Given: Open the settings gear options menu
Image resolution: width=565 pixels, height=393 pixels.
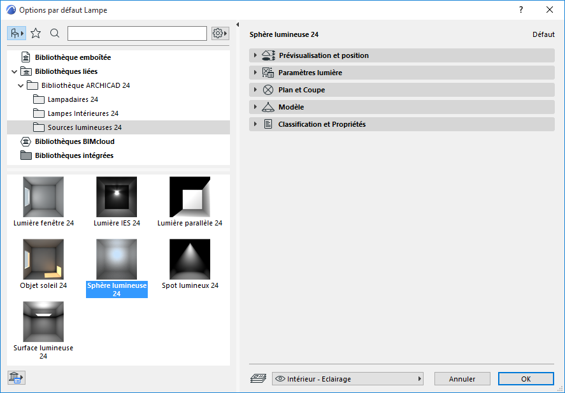Looking at the screenshot, I should point(219,32).
